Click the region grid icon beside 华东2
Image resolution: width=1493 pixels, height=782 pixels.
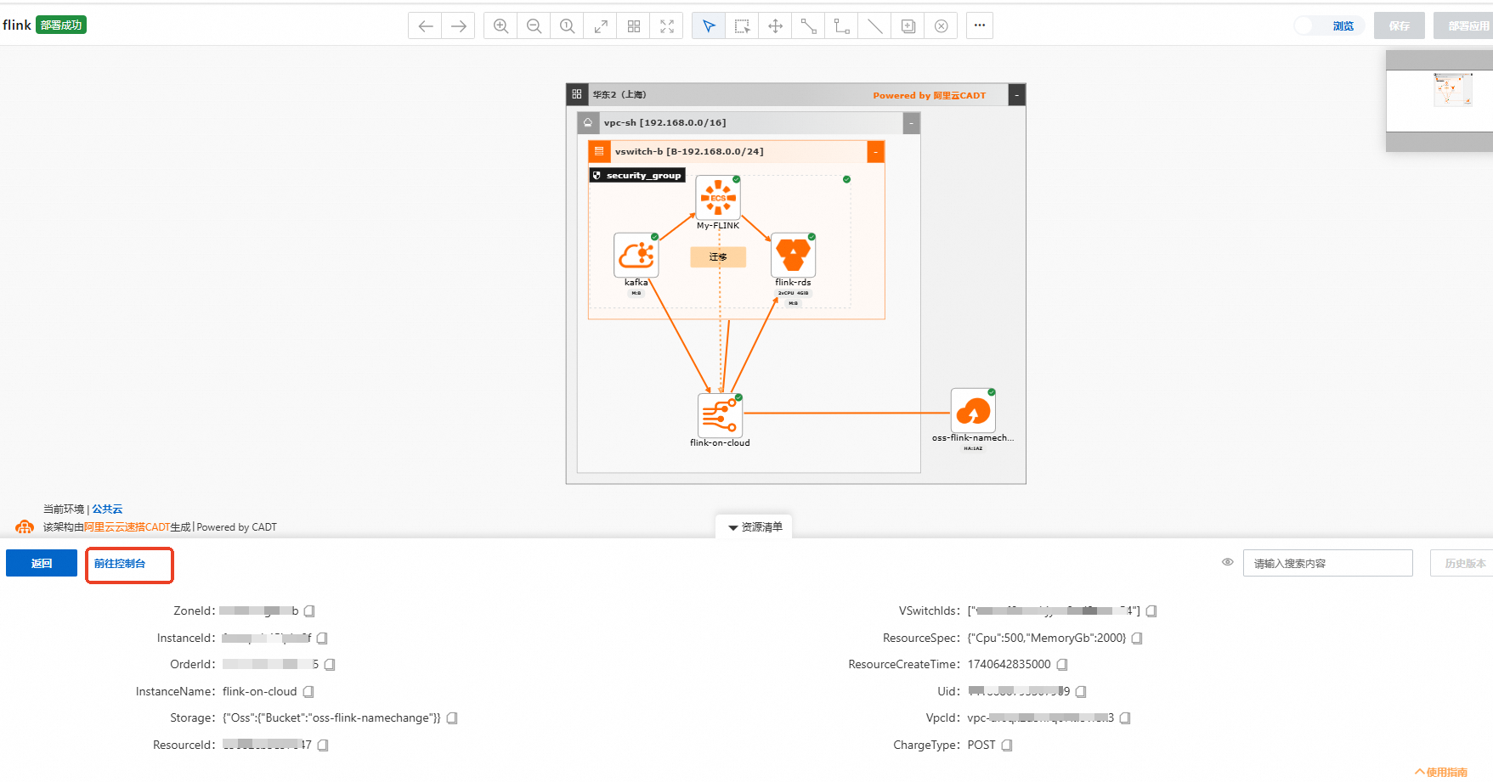577,94
